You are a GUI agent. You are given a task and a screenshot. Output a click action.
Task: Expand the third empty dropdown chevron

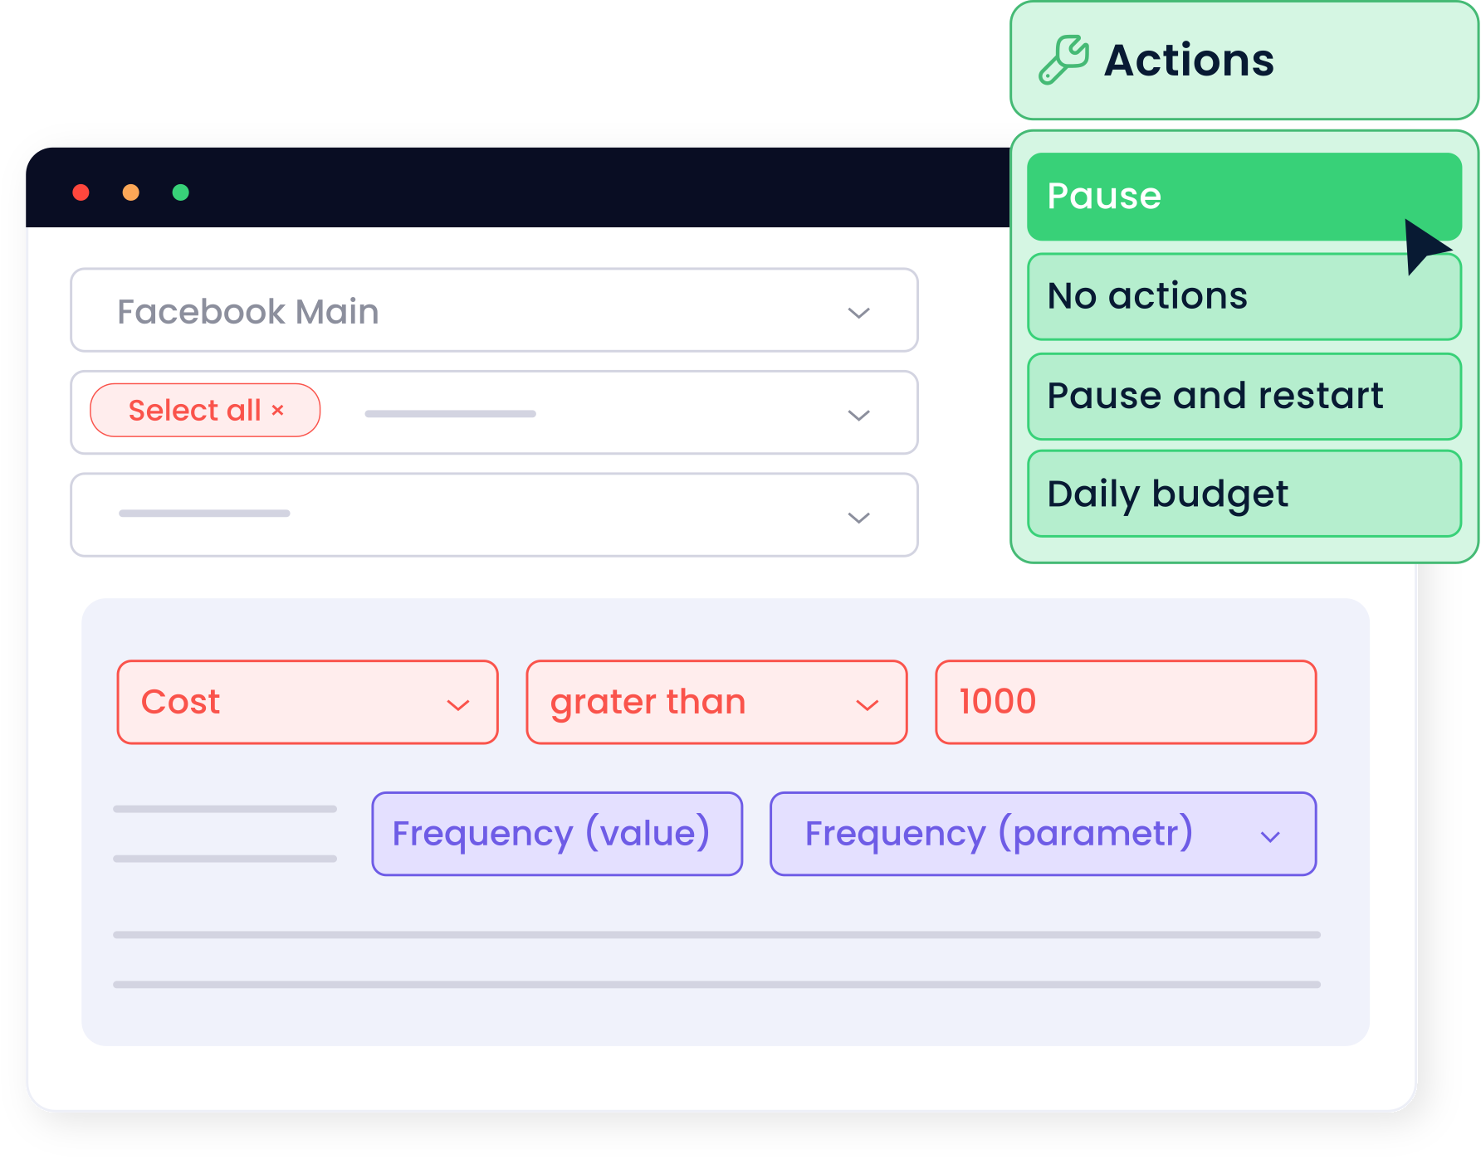pyautogui.click(x=858, y=518)
